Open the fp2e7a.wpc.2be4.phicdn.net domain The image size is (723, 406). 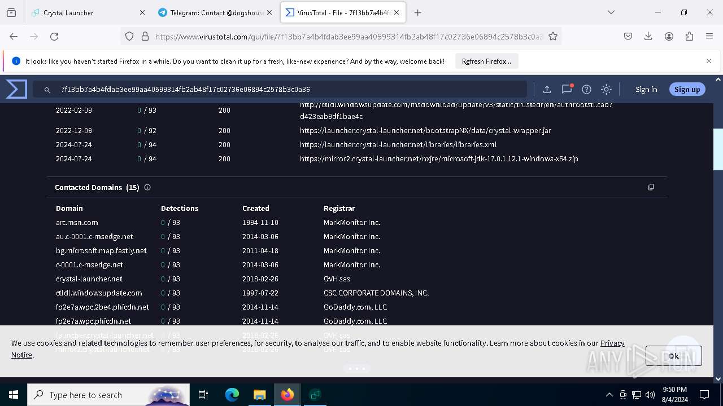[102, 307]
